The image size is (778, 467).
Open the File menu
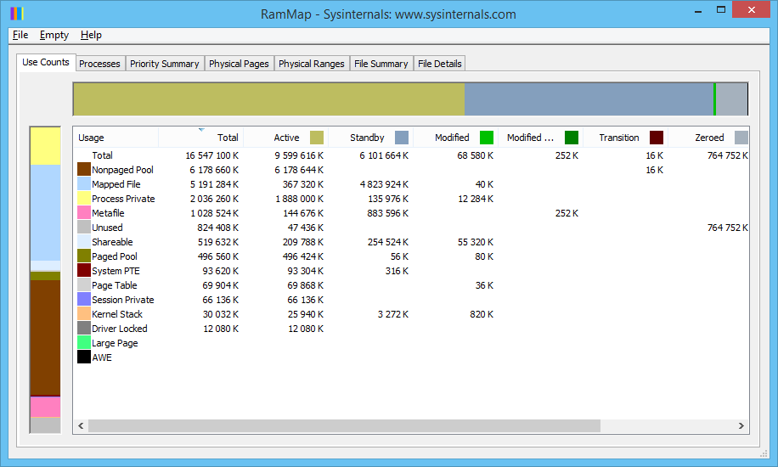(20, 35)
